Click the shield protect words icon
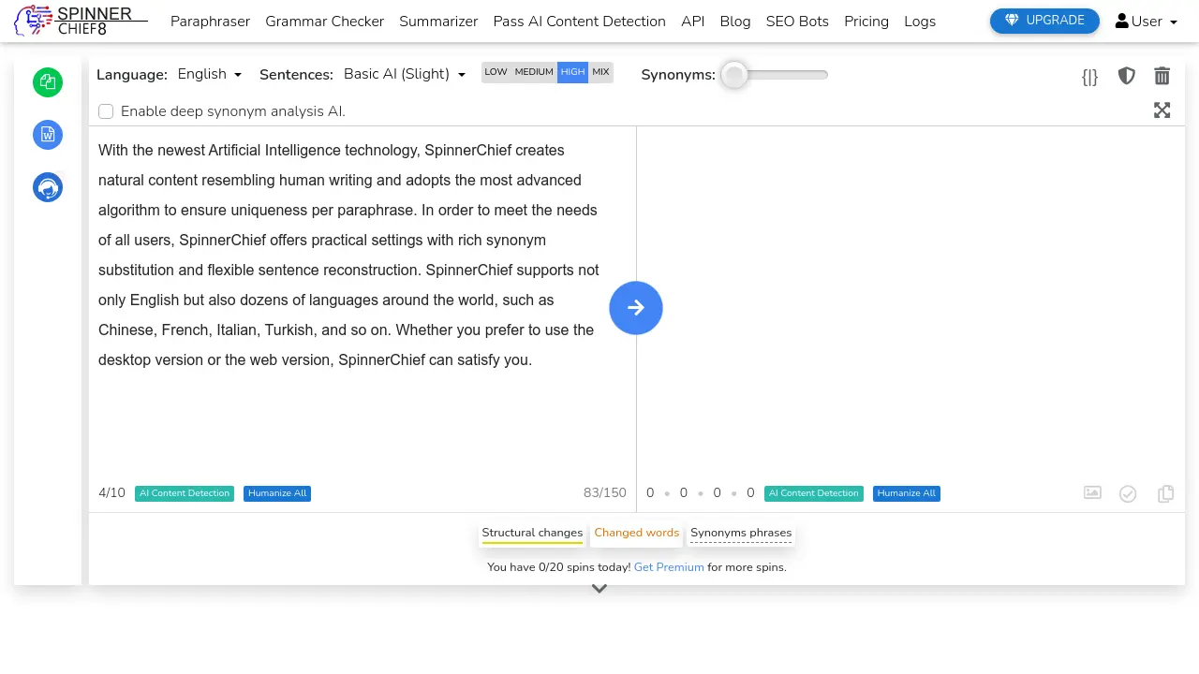This screenshot has height=674, width=1199. tap(1127, 76)
